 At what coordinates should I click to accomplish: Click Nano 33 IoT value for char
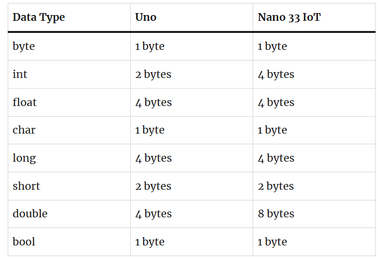click(272, 130)
